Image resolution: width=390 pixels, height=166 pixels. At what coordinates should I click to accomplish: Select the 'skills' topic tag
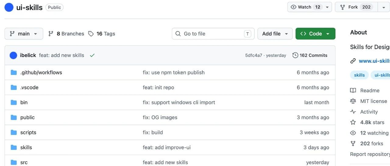point(360,75)
